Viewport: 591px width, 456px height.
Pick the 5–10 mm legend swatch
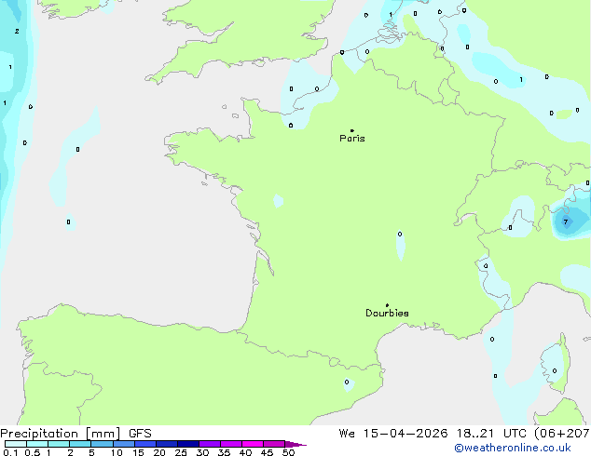coord(102,444)
